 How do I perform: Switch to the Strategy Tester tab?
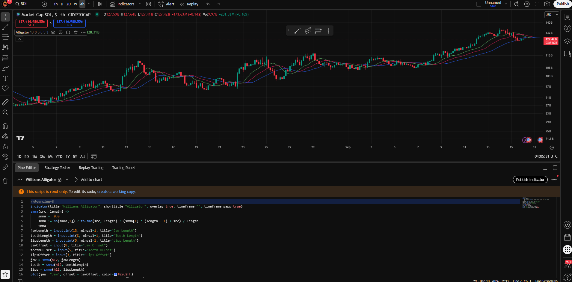[x=57, y=168]
